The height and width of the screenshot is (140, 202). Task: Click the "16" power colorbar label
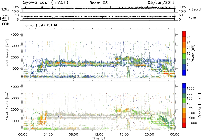(x=188, y=54)
